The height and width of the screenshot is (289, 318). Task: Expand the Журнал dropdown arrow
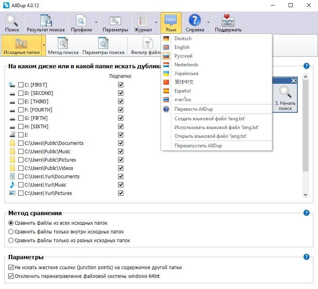pyautogui.click(x=156, y=22)
